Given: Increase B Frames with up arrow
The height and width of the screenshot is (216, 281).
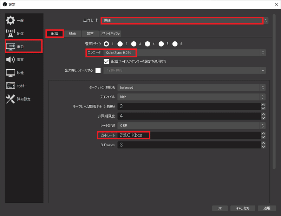Looking at the screenshot, I should [263, 143].
